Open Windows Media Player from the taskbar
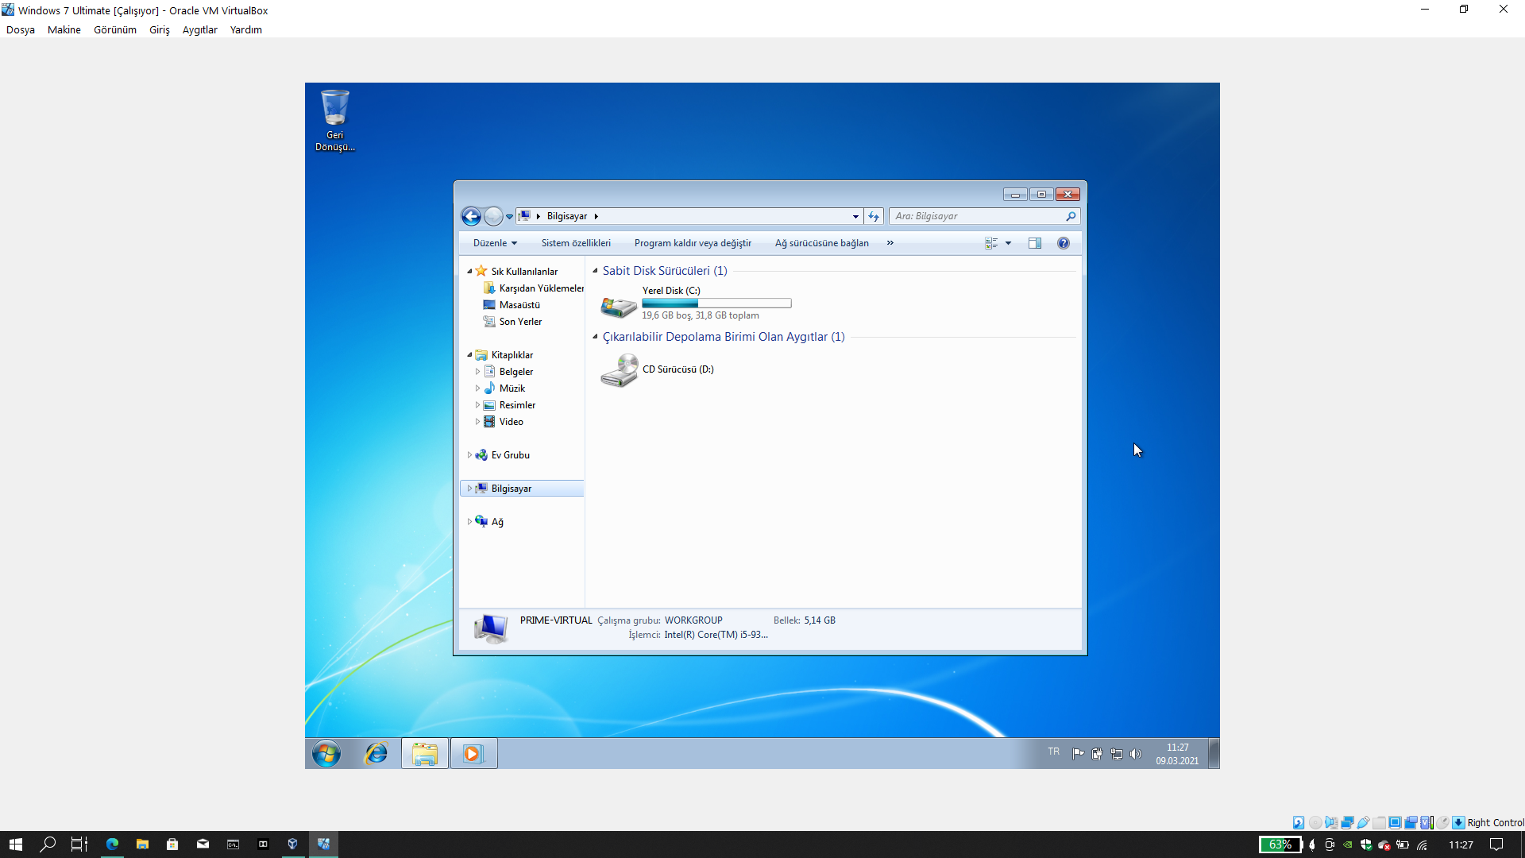Viewport: 1525px width, 858px height. pos(473,753)
